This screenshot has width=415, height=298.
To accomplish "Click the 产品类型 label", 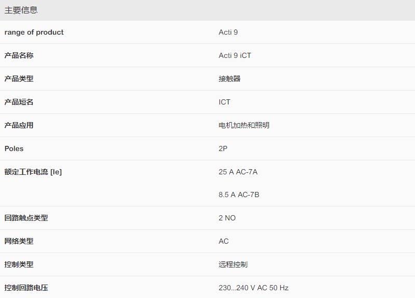I will (19, 79).
